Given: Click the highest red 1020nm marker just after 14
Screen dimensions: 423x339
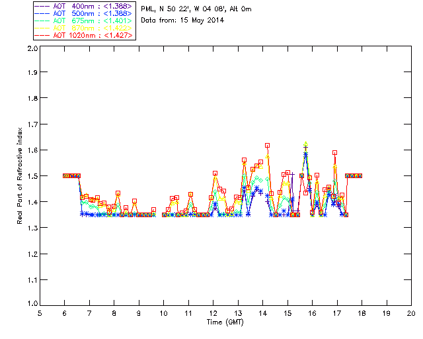Looking at the screenshot, I should coord(267,146).
